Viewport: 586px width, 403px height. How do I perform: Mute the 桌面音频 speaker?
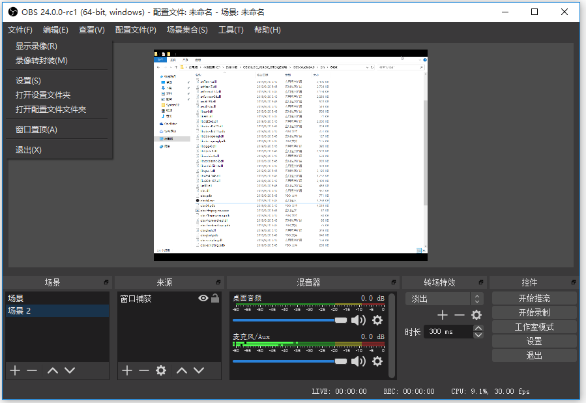pos(359,320)
